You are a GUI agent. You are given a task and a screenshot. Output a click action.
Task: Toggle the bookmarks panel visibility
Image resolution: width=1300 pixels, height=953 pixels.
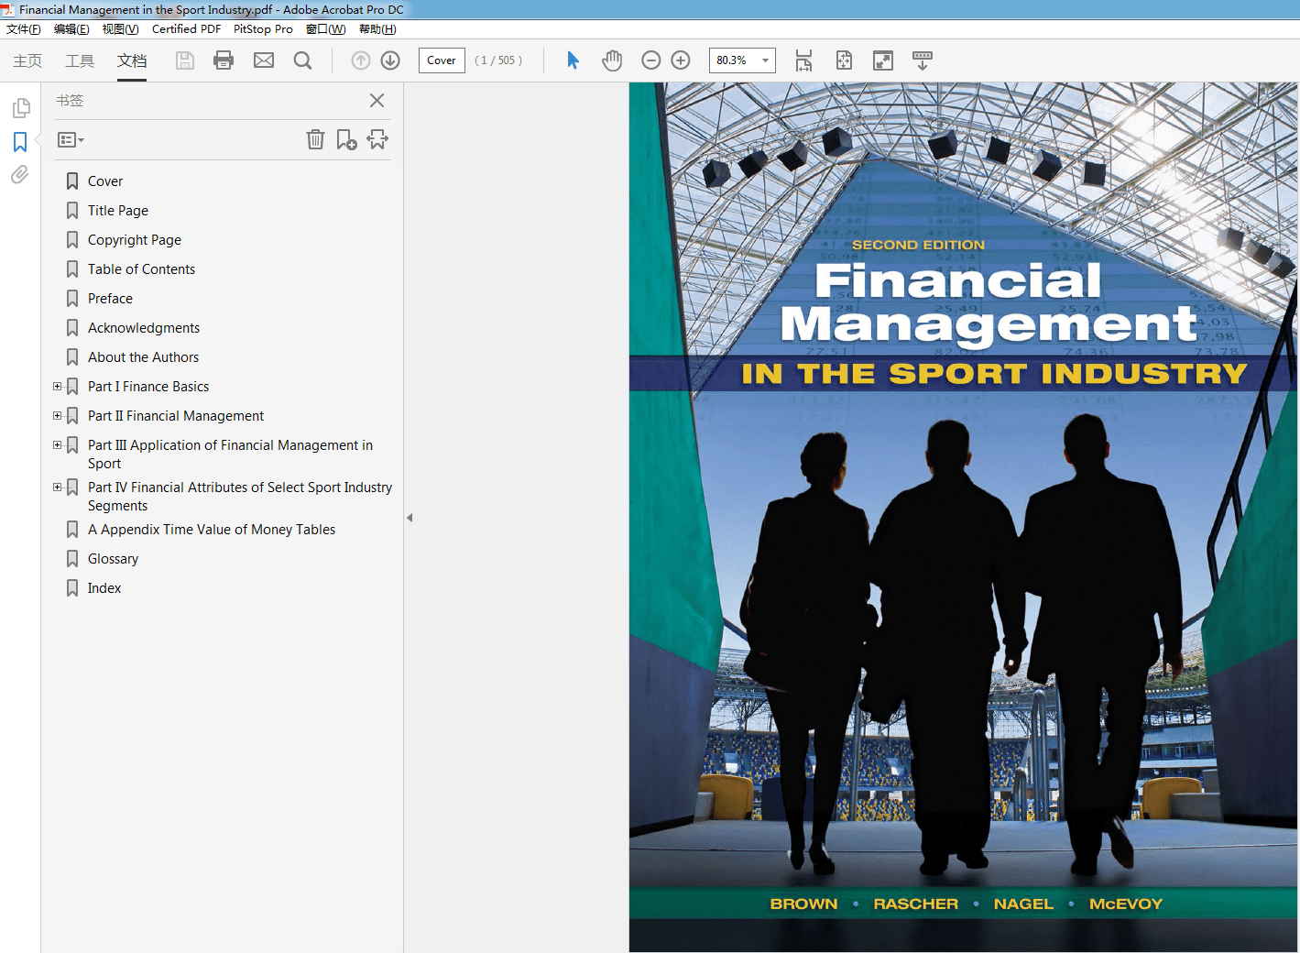pyautogui.click(x=20, y=141)
